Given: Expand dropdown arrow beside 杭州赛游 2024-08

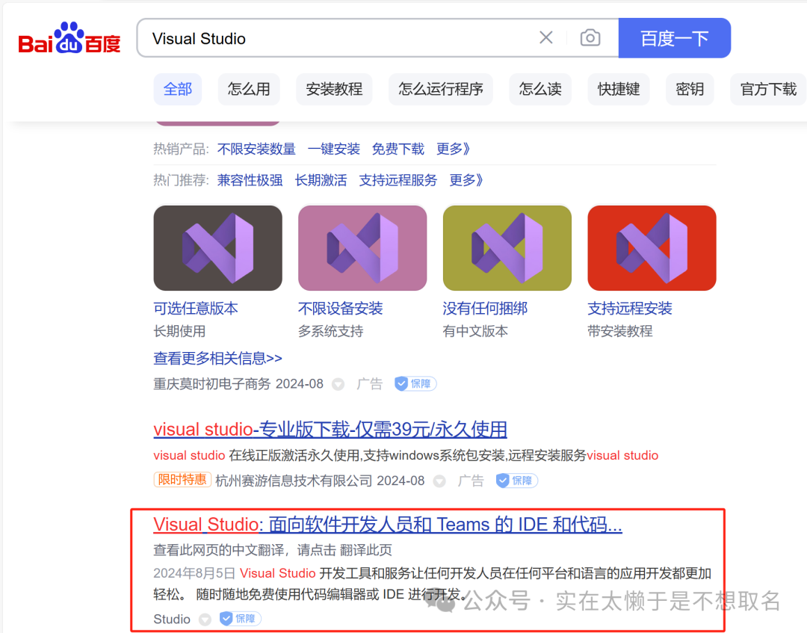Looking at the screenshot, I should [439, 481].
